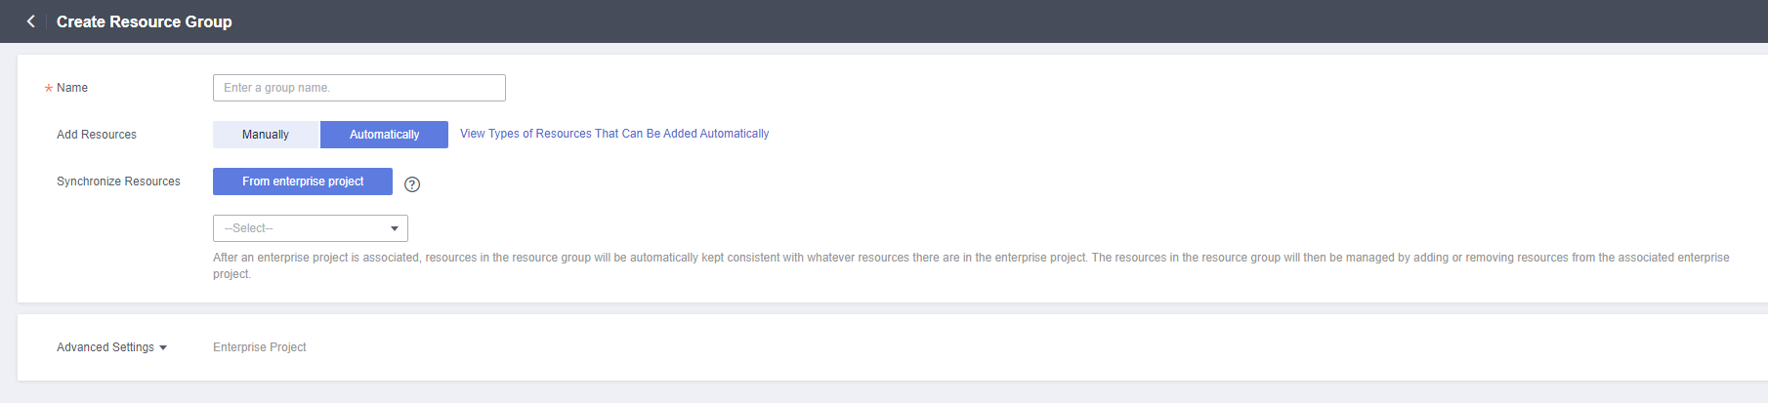Screen dimensions: 1768x403
Task: Open View Types of Resources link
Action: tap(614, 134)
